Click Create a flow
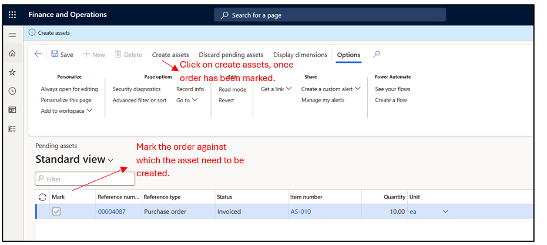Viewport: 547px width, 245px height. coord(391,100)
